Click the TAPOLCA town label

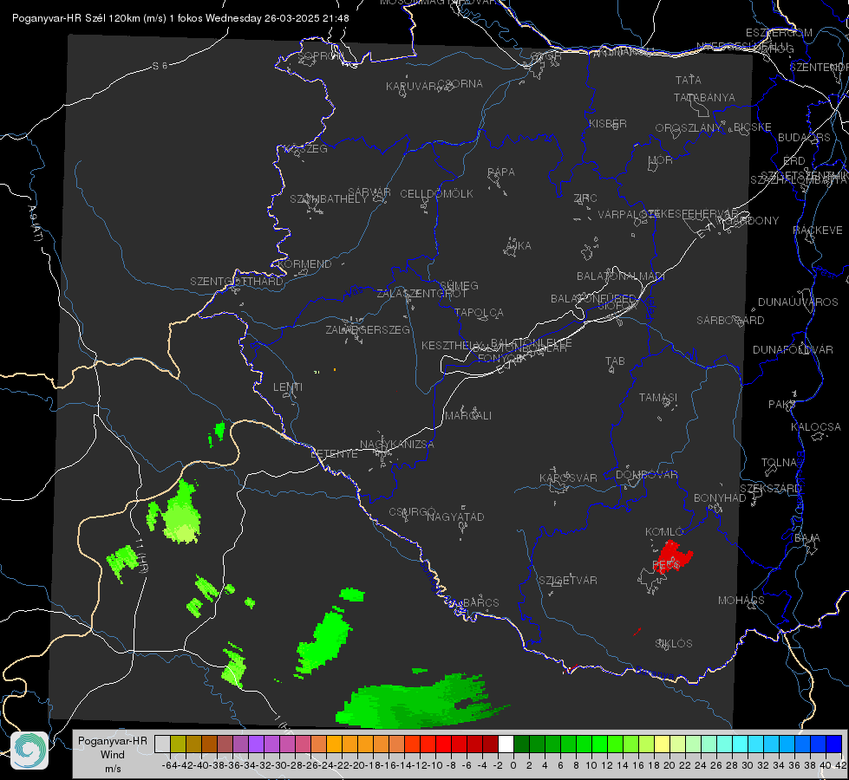coord(480,313)
